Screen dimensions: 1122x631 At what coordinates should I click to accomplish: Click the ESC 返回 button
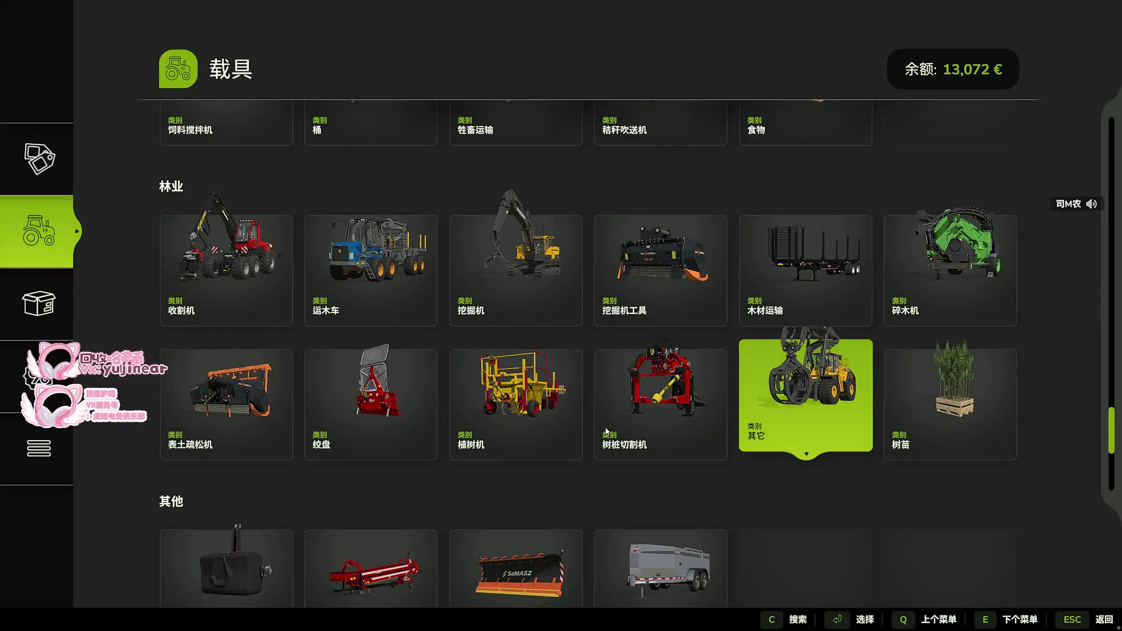tap(1084, 619)
